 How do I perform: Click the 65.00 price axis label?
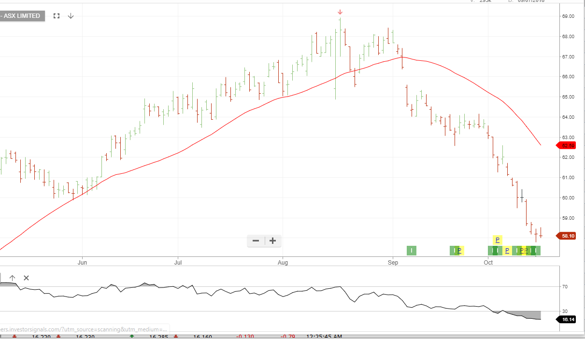point(568,97)
